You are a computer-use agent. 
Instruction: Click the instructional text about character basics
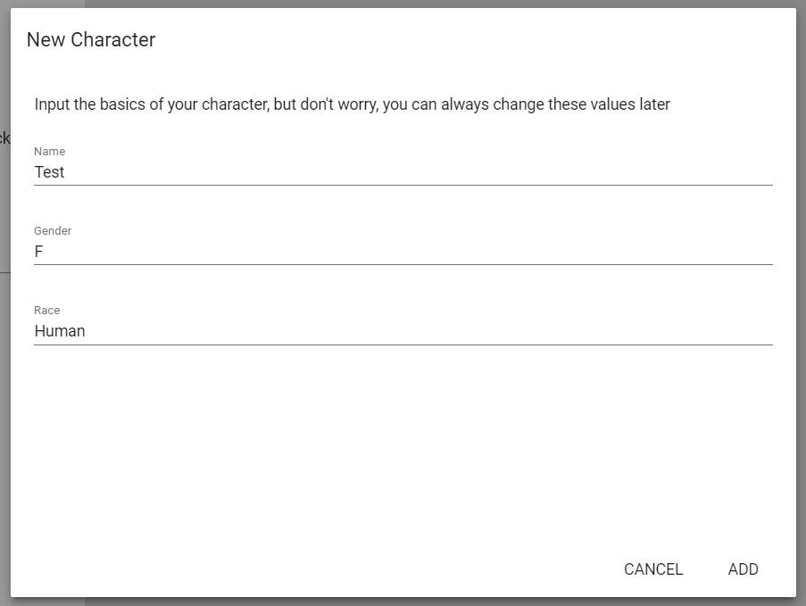(352, 104)
